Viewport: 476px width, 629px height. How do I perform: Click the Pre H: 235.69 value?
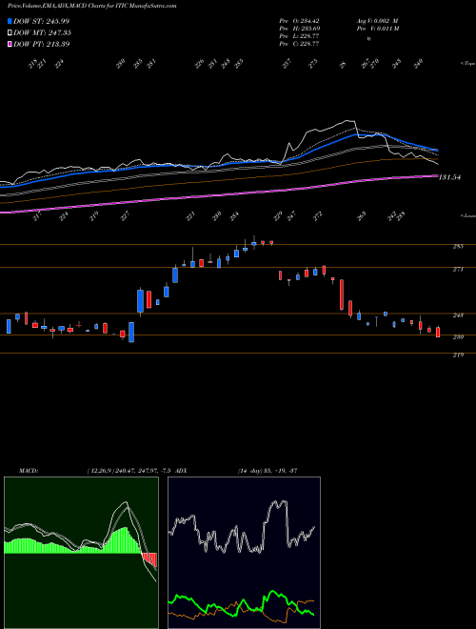(x=299, y=29)
